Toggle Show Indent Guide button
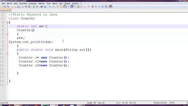 [x=72, y=6]
